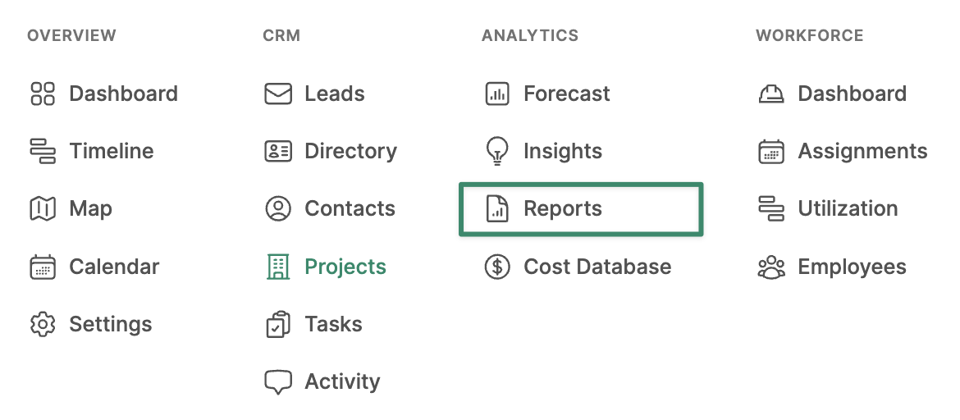Image resolution: width=960 pixels, height=420 pixels.
Task: Open the Utilization link
Action: coord(848,209)
